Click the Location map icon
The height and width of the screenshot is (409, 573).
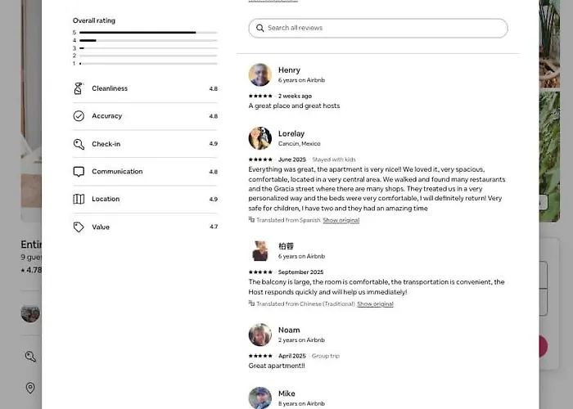79,199
